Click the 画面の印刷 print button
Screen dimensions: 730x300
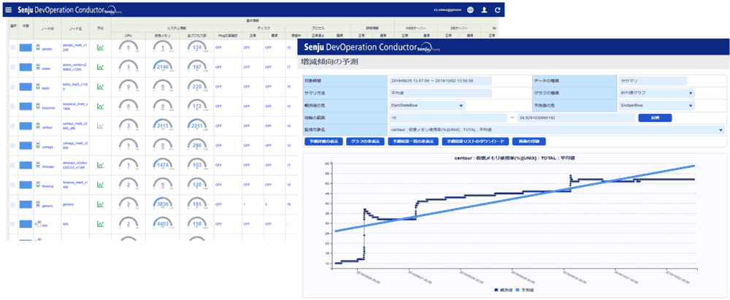tap(529, 141)
